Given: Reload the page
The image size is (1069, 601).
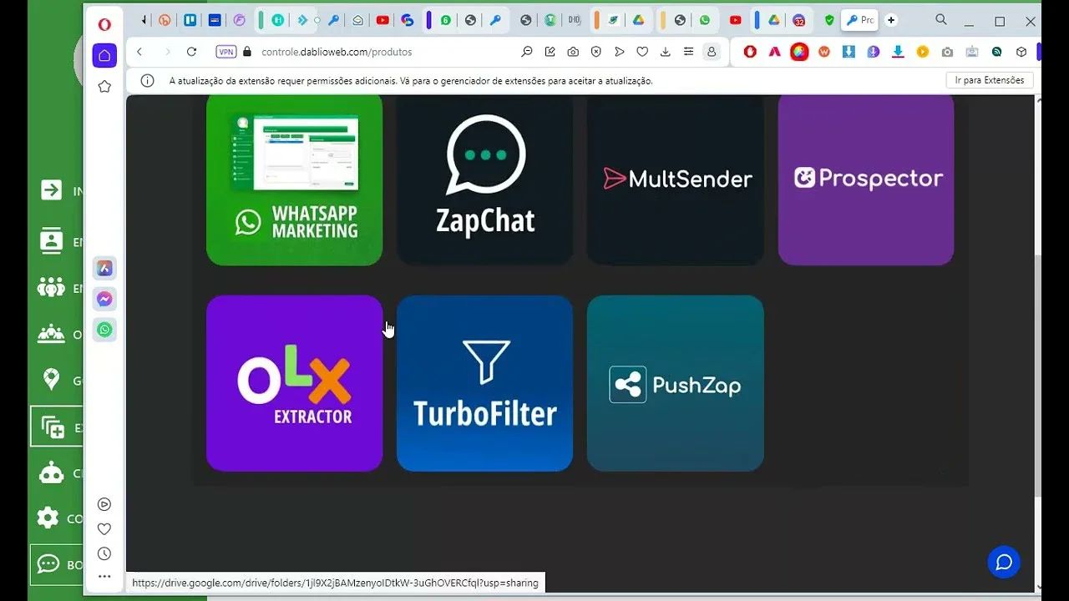Looking at the screenshot, I should click(191, 52).
